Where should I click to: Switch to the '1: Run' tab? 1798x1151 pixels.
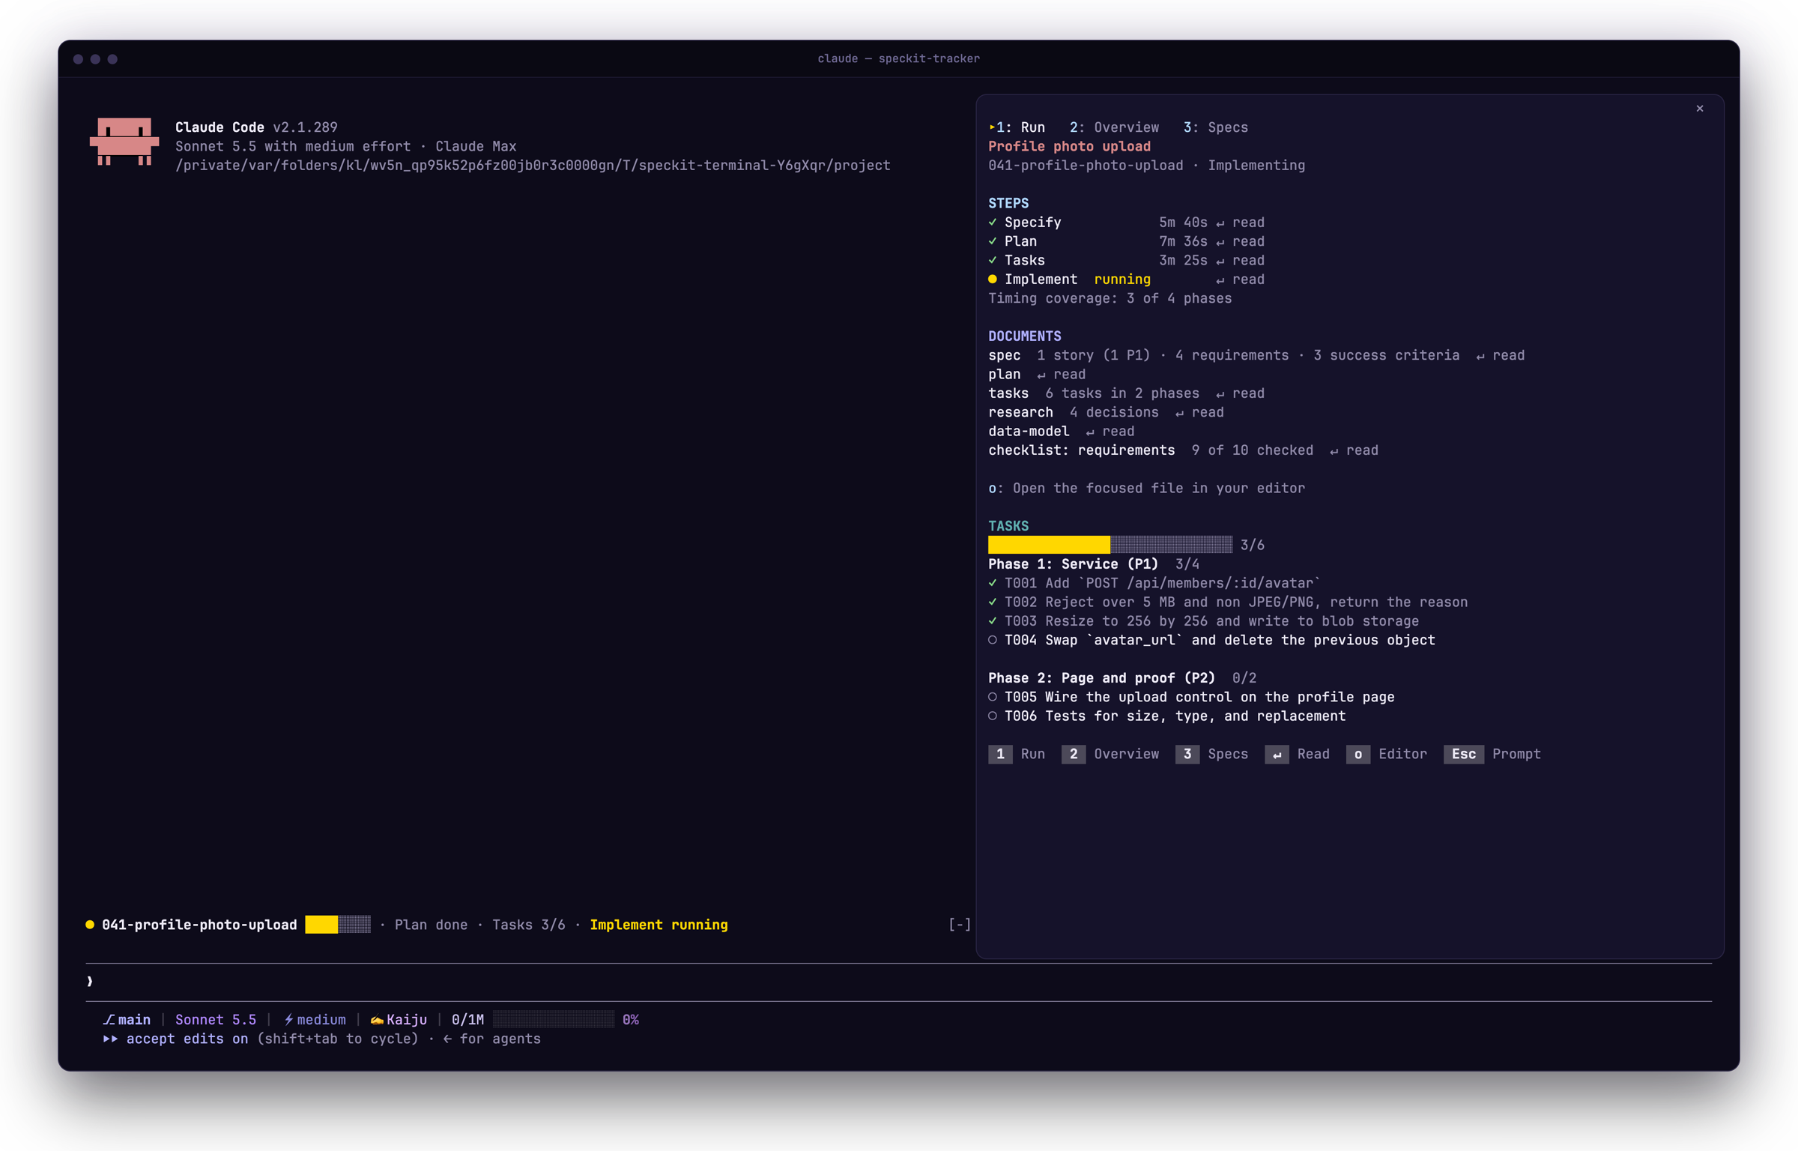1017,127
